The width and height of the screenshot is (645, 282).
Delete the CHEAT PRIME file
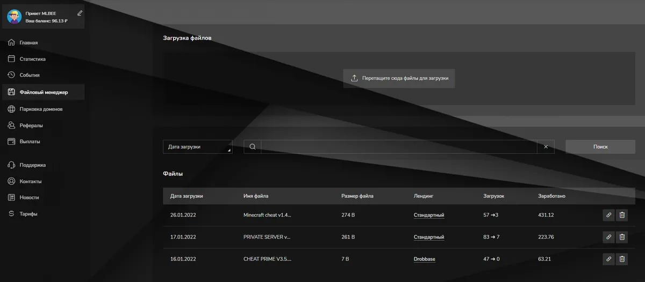pyautogui.click(x=622, y=259)
